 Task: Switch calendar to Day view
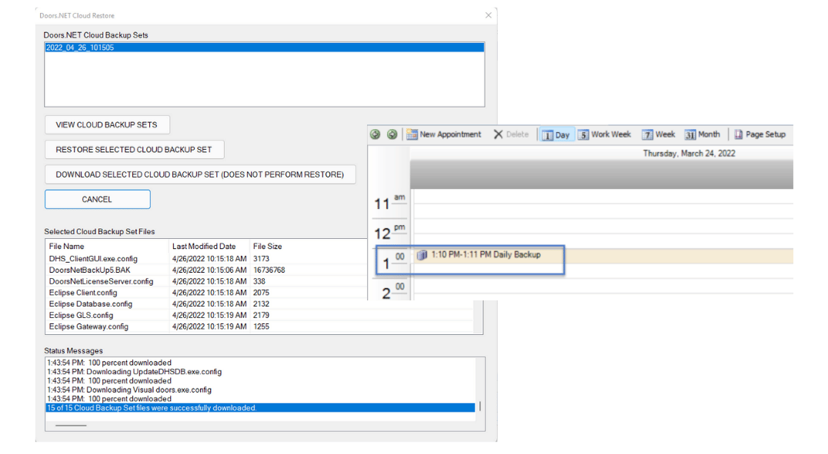(x=556, y=134)
